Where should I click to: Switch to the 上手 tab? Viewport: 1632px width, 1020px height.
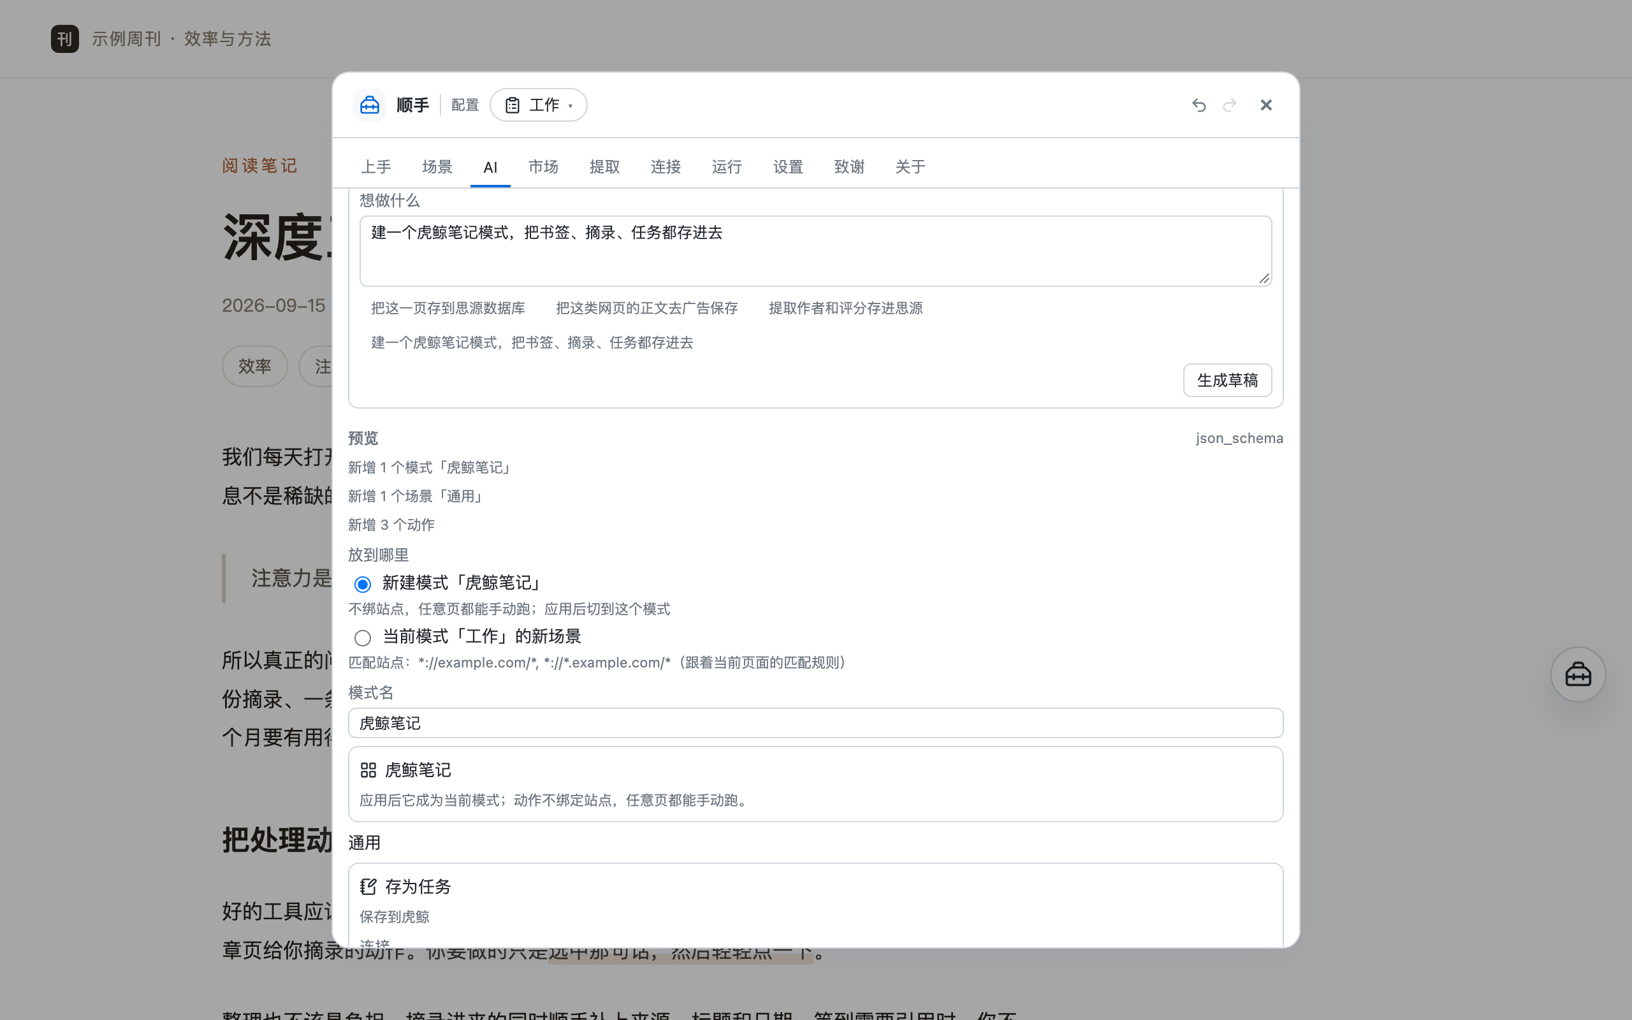(375, 166)
